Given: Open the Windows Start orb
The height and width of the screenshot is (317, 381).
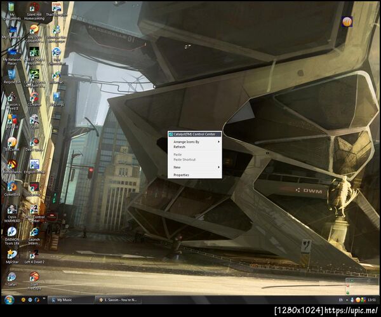Looking at the screenshot, I should pos(10,300).
